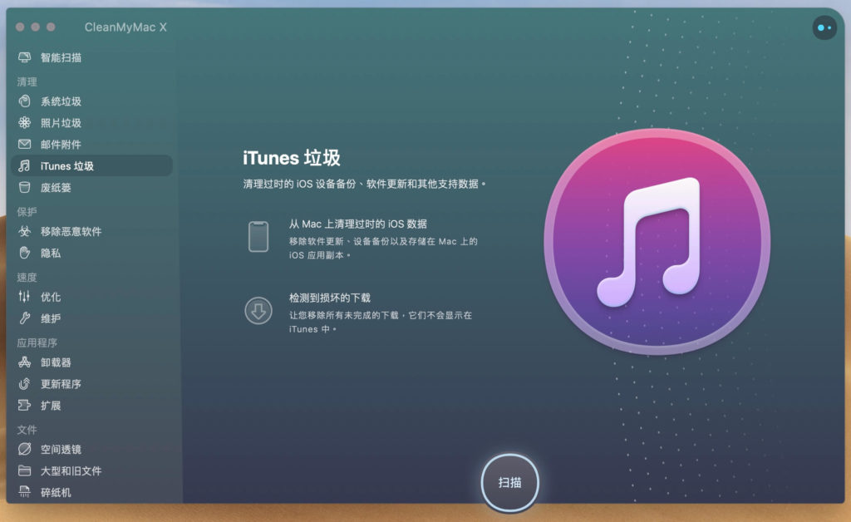Click the 清理 section label
The image size is (851, 522).
[27, 82]
